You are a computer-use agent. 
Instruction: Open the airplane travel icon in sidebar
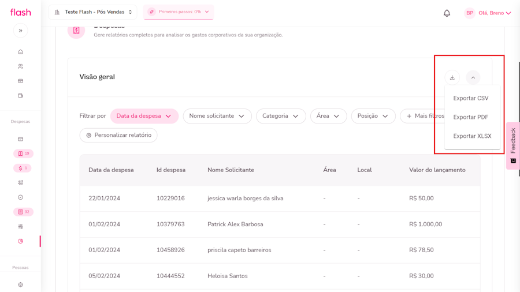tap(21, 183)
